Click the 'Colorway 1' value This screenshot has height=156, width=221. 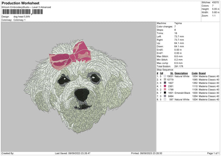pyautogui.click(x=20, y=20)
